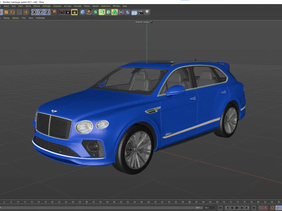This screenshot has width=282, height=211.
Task: Click the blue Bend deformer icon
Action: [x=127, y=12]
